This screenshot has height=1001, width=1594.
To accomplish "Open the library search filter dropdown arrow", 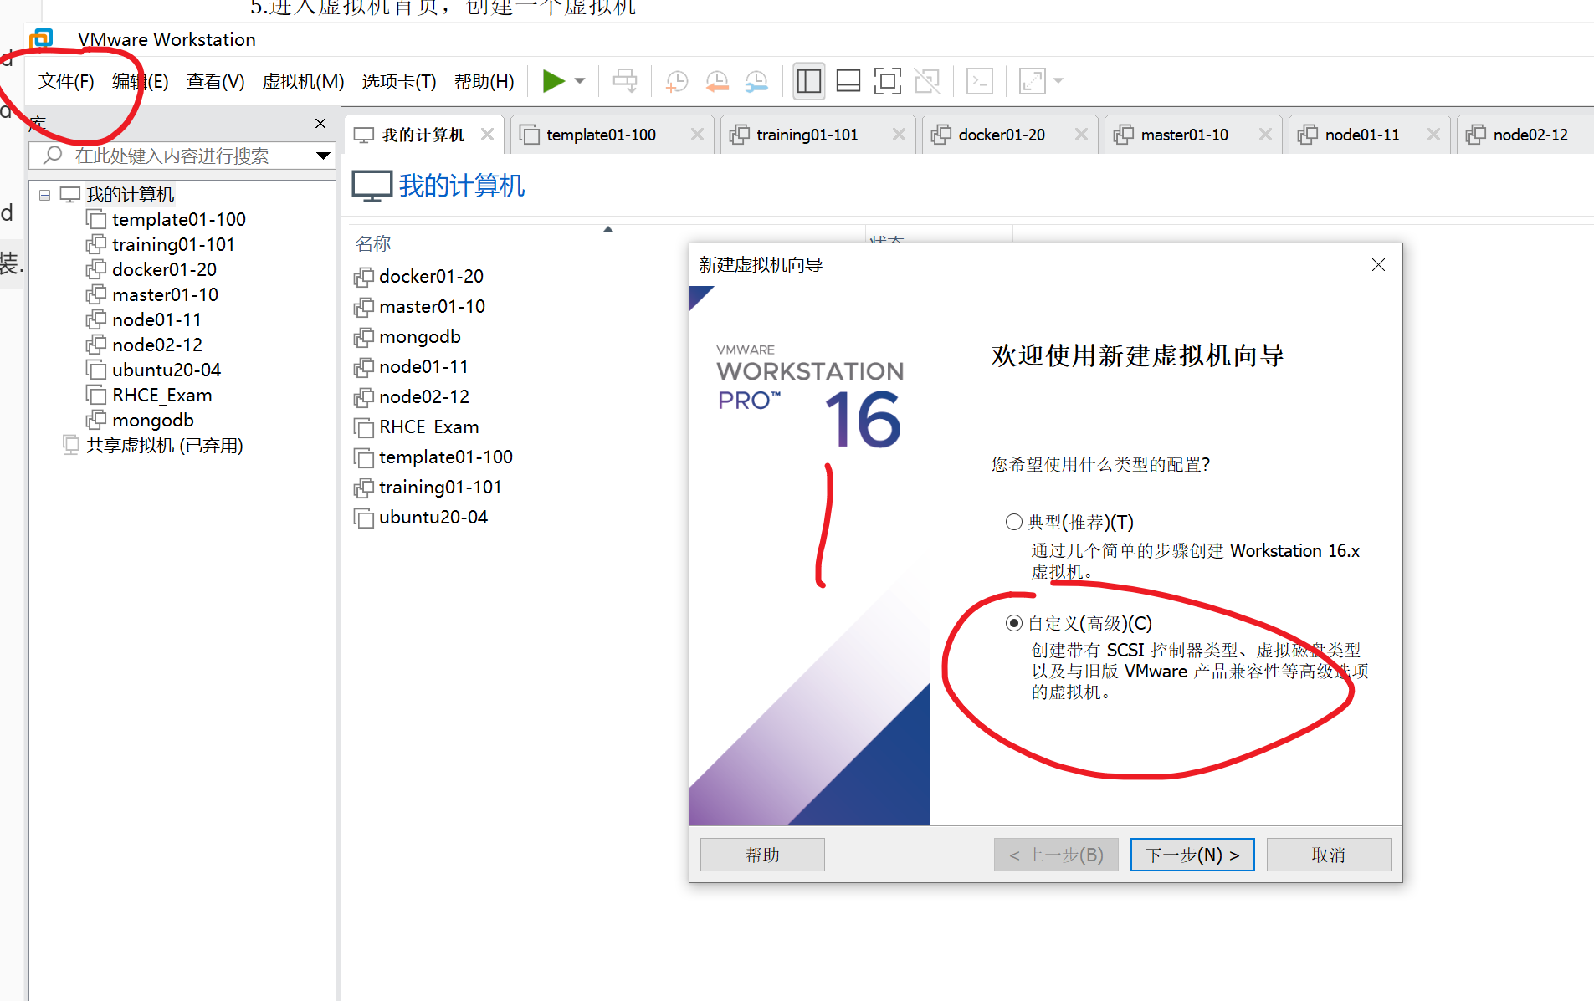I will click(x=323, y=156).
